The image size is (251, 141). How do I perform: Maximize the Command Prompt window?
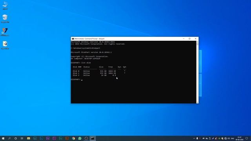pos(189,39)
